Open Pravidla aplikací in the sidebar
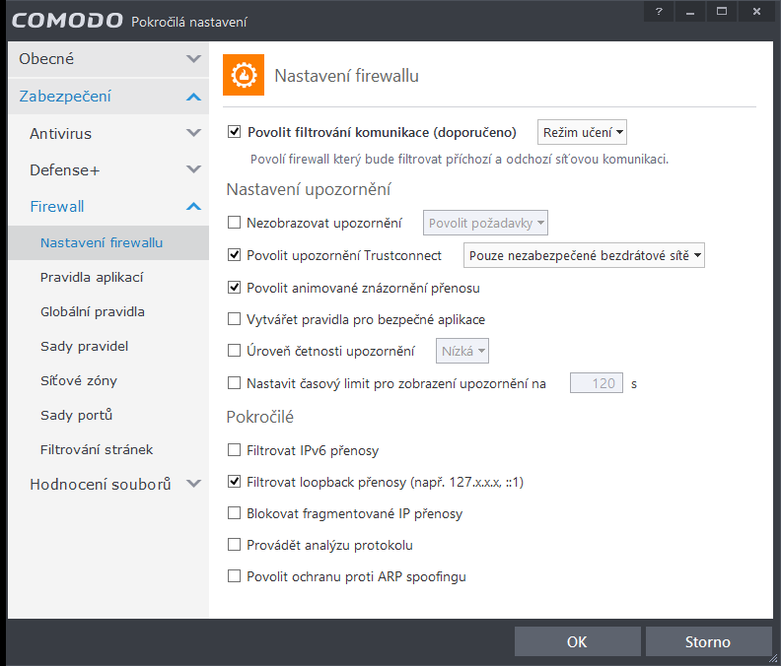This screenshot has height=666, width=781. click(92, 277)
